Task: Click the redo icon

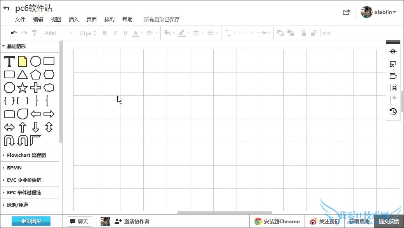Action: coord(24,33)
